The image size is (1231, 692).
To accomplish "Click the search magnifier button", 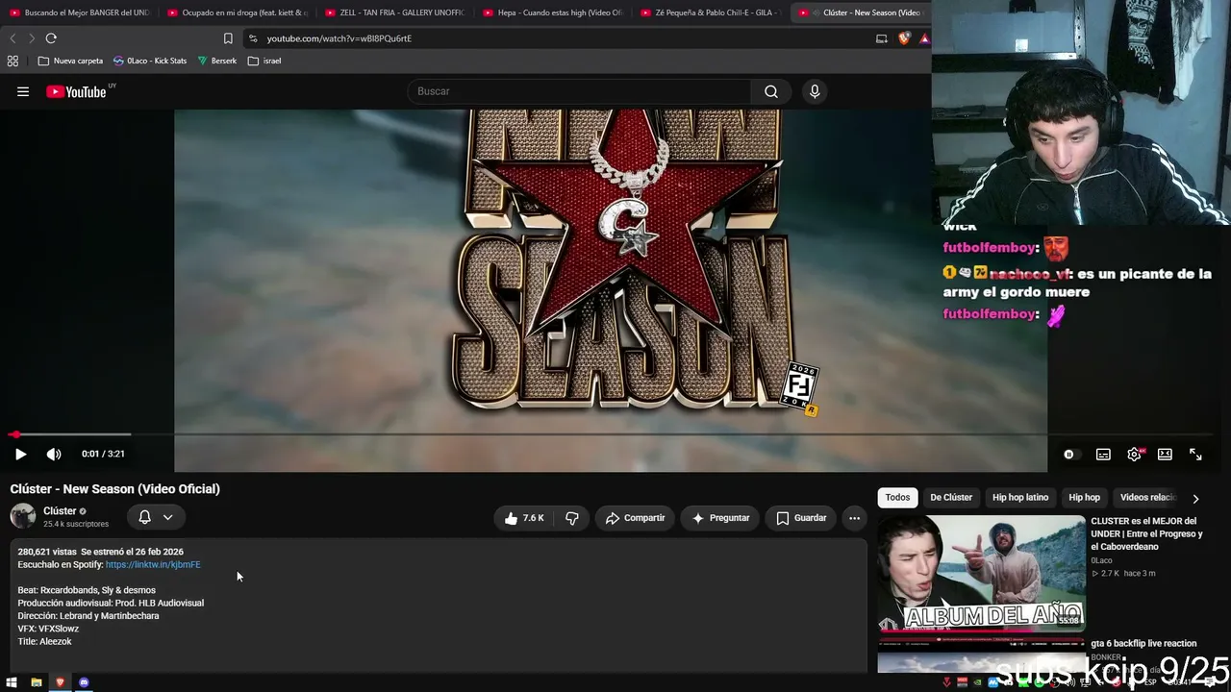I will click(771, 91).
